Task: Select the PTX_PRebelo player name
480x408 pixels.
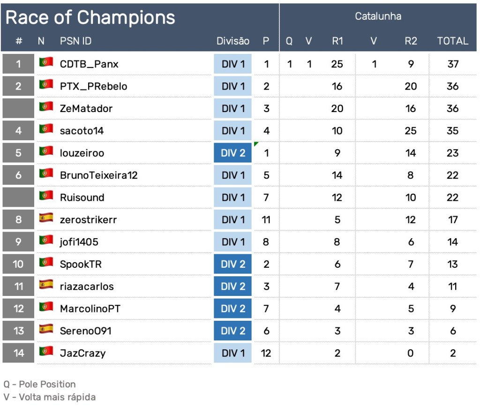Action: click(93, 86)
